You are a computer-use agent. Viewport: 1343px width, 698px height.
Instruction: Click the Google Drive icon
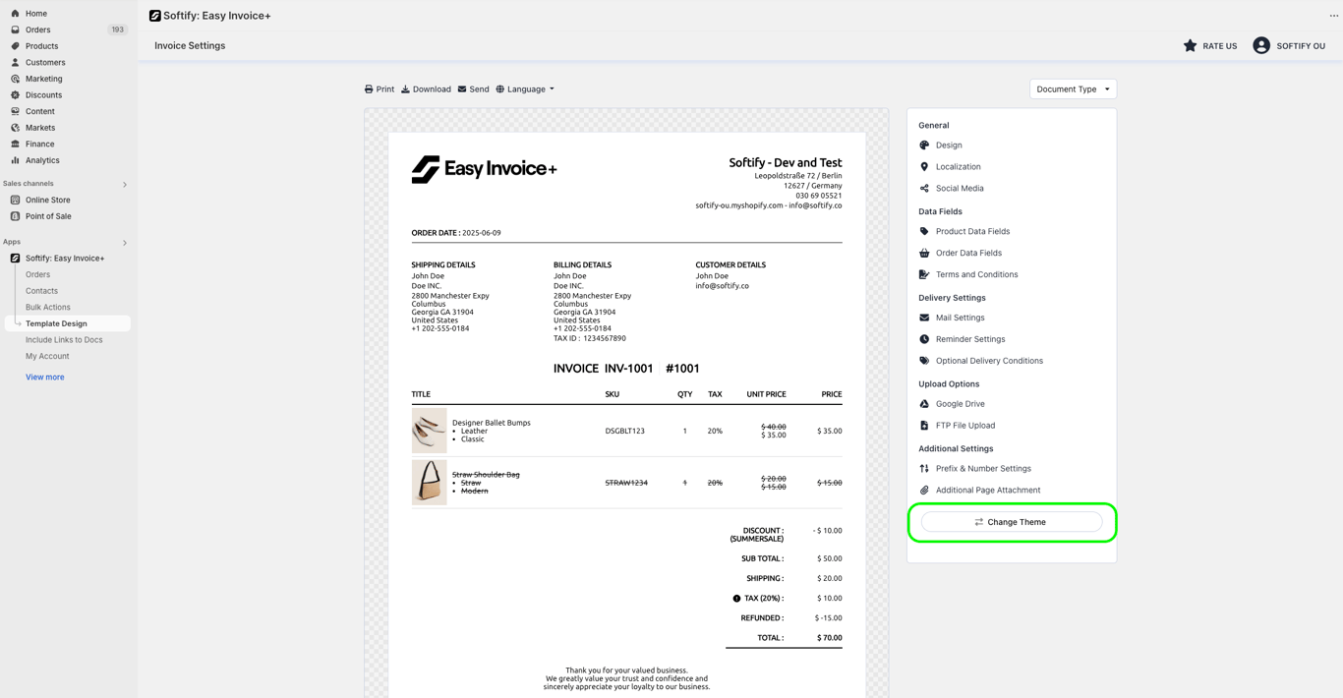(x=924, y=404)
